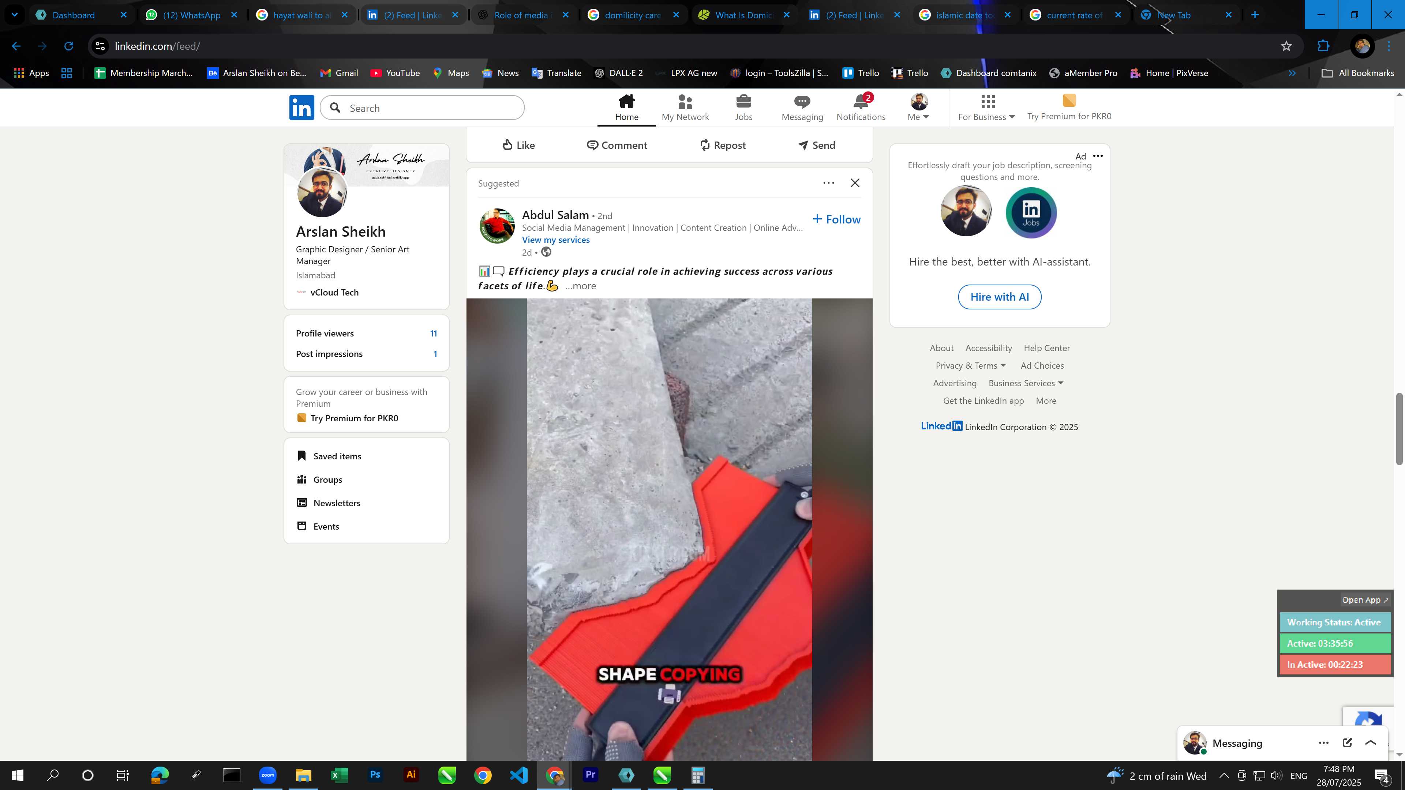This screenshot has height=790, width=1405.
Task: Open suggested post options menu
Action: point(828,183)
